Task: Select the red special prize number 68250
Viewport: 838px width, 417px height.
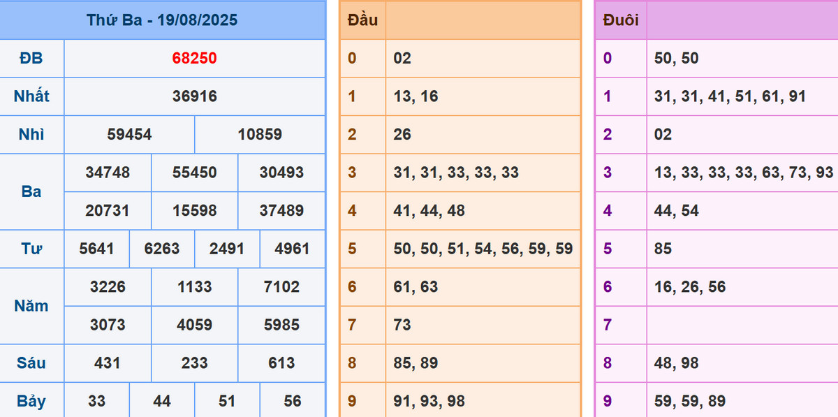Action: pyautogui.click(x=194, y=59)
